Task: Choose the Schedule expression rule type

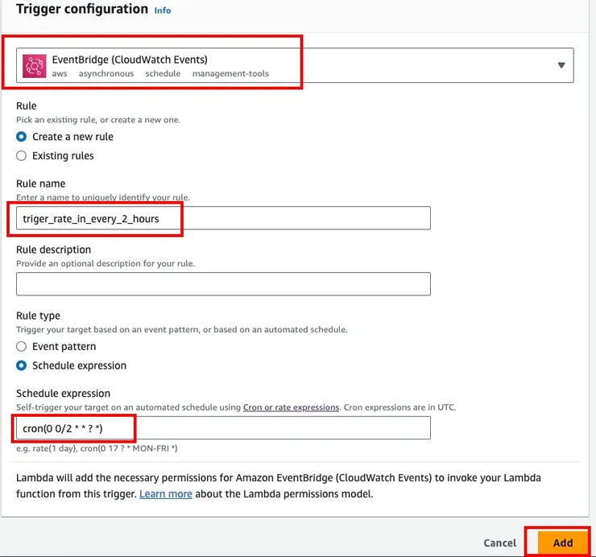Action: [21, 365]
